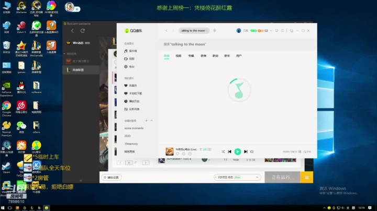Click the gray running-status button in WeGame
The image size is (377, 211).
[x=283, y=178]
